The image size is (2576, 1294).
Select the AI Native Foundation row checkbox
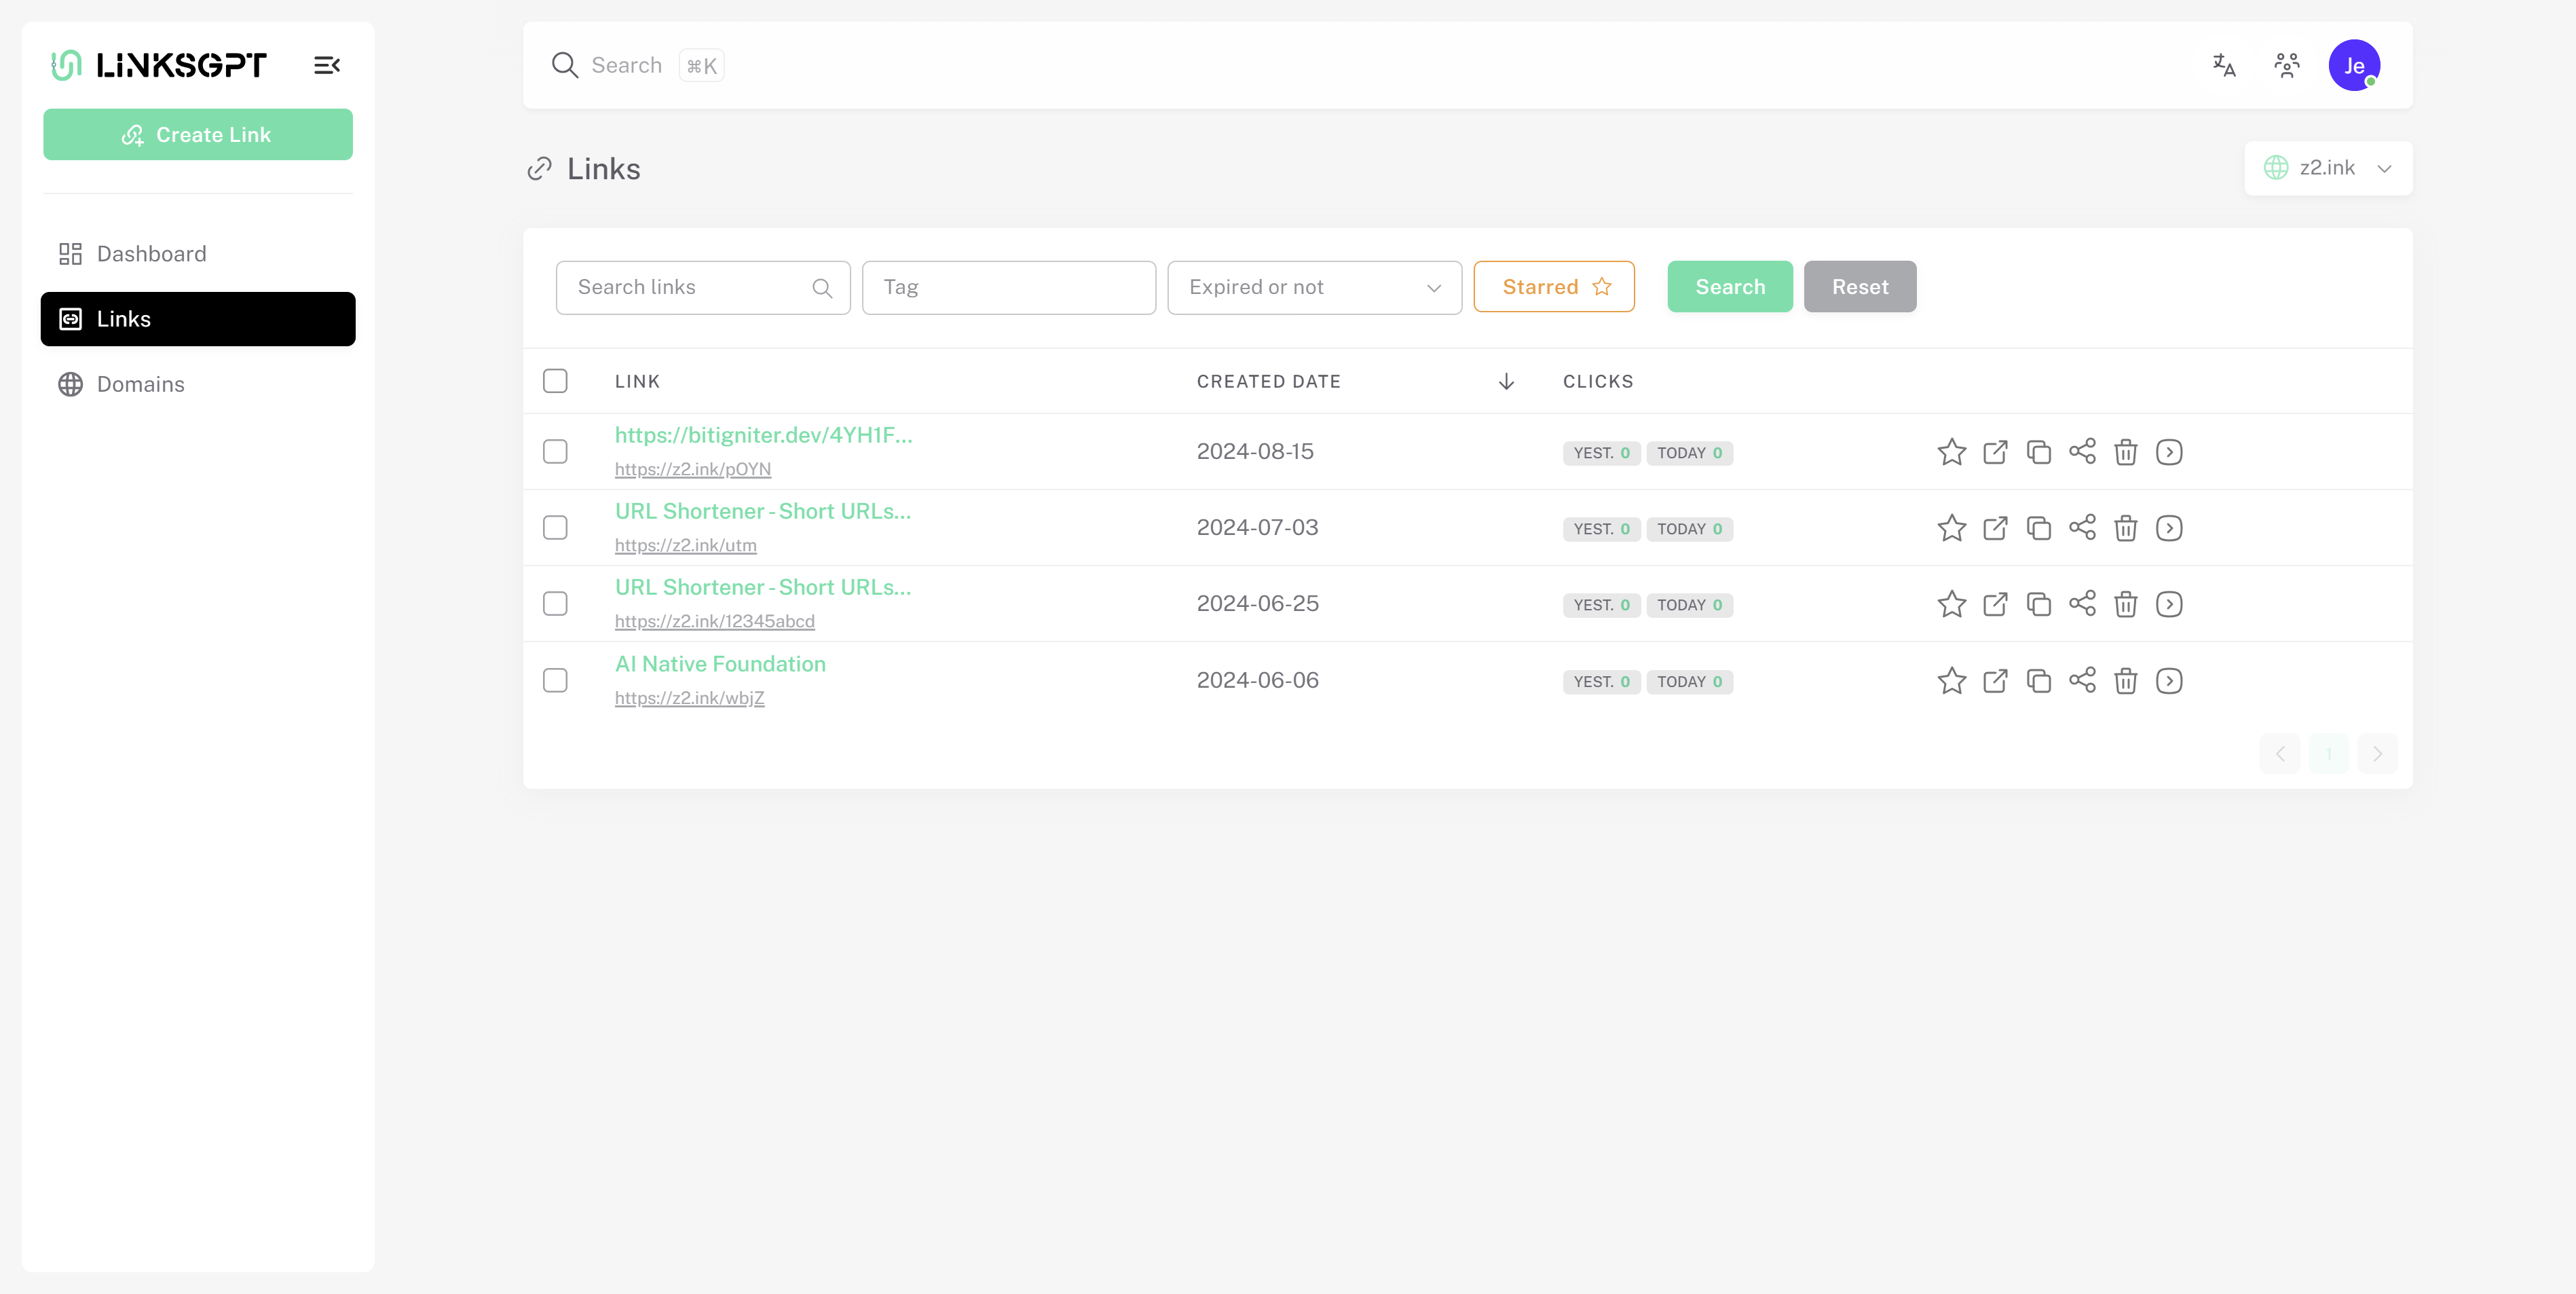coord(555,681)
